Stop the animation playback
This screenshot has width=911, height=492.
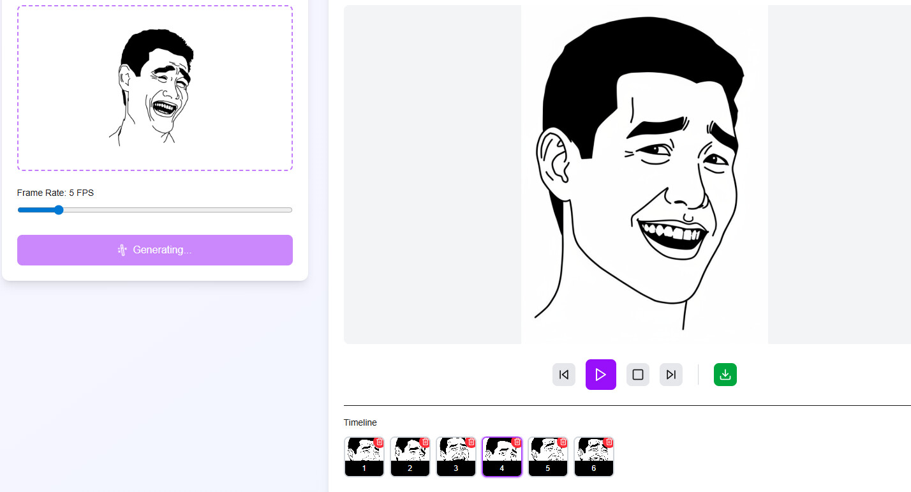(638, 375)
